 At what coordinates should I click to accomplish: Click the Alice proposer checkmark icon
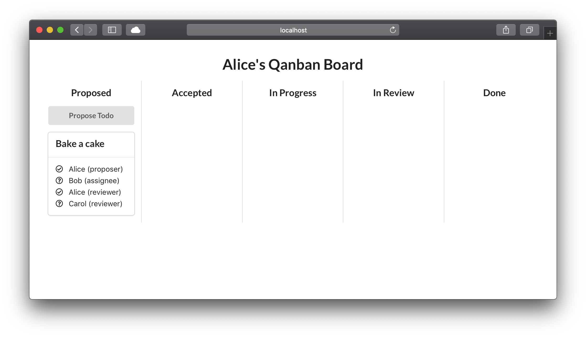[59, 168]
